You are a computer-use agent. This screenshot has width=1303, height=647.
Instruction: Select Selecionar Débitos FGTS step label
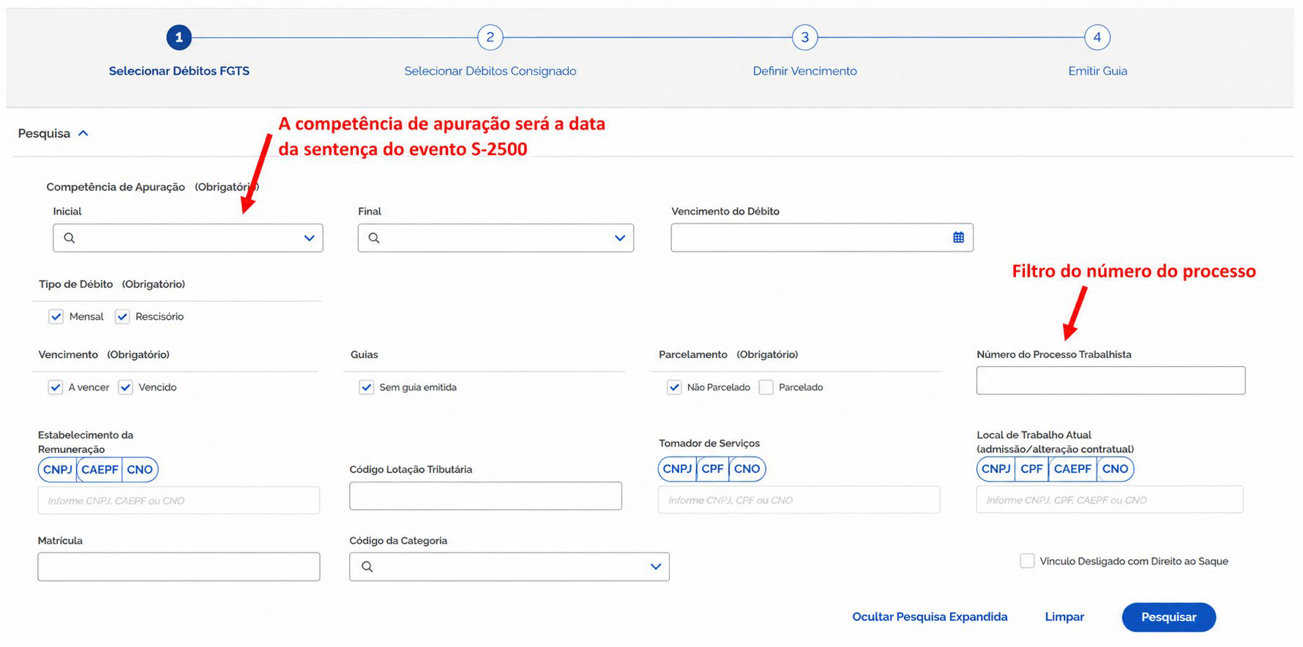(x=179, y=71)
